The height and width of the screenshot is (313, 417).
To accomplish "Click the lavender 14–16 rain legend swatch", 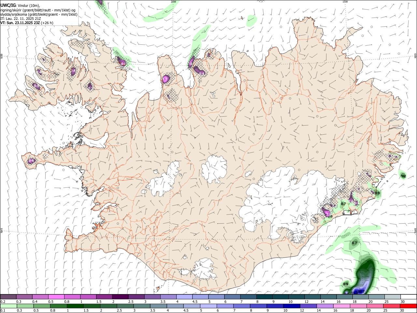I will (325, 306).
